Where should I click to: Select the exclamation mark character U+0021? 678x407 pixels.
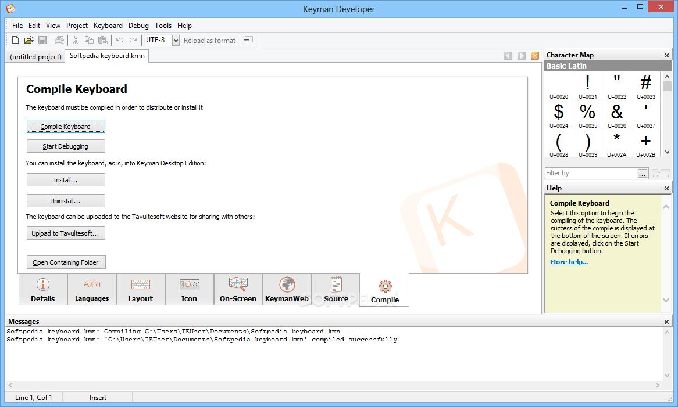(588, 86)
